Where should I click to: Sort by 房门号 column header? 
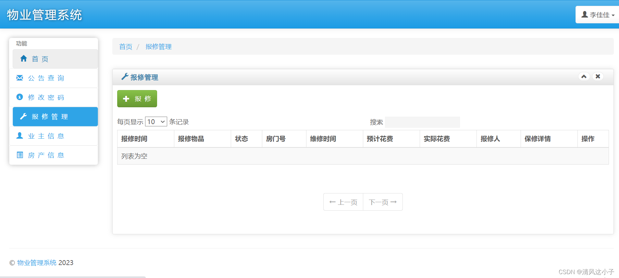click(x=284, y=139)
